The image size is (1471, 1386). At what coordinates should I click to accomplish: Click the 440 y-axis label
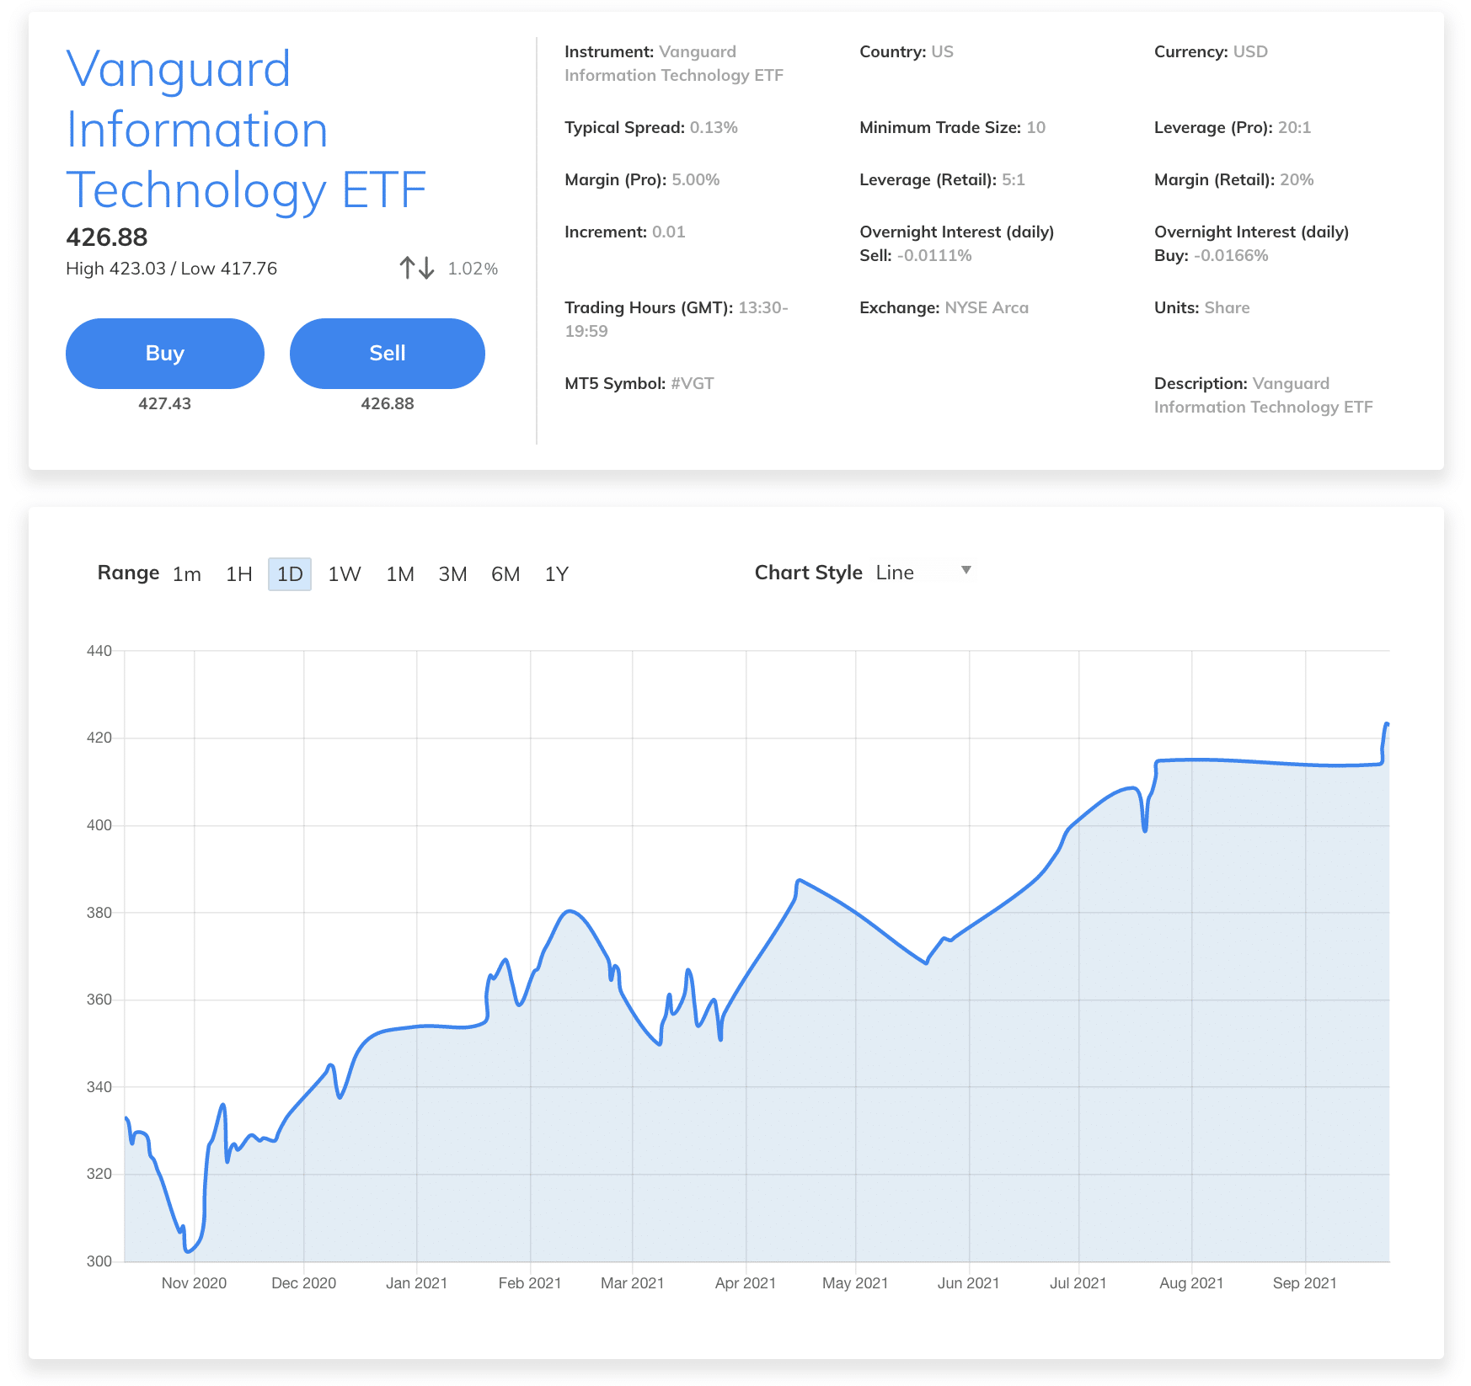coord(99,651)
